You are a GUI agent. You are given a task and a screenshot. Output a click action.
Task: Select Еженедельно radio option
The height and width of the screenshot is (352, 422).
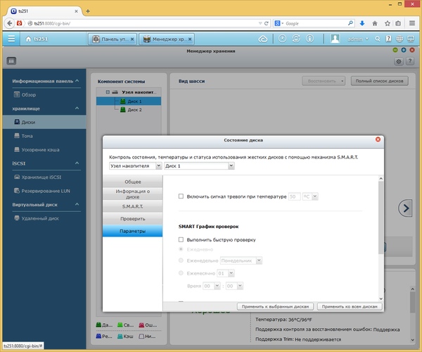pos(181,260)
